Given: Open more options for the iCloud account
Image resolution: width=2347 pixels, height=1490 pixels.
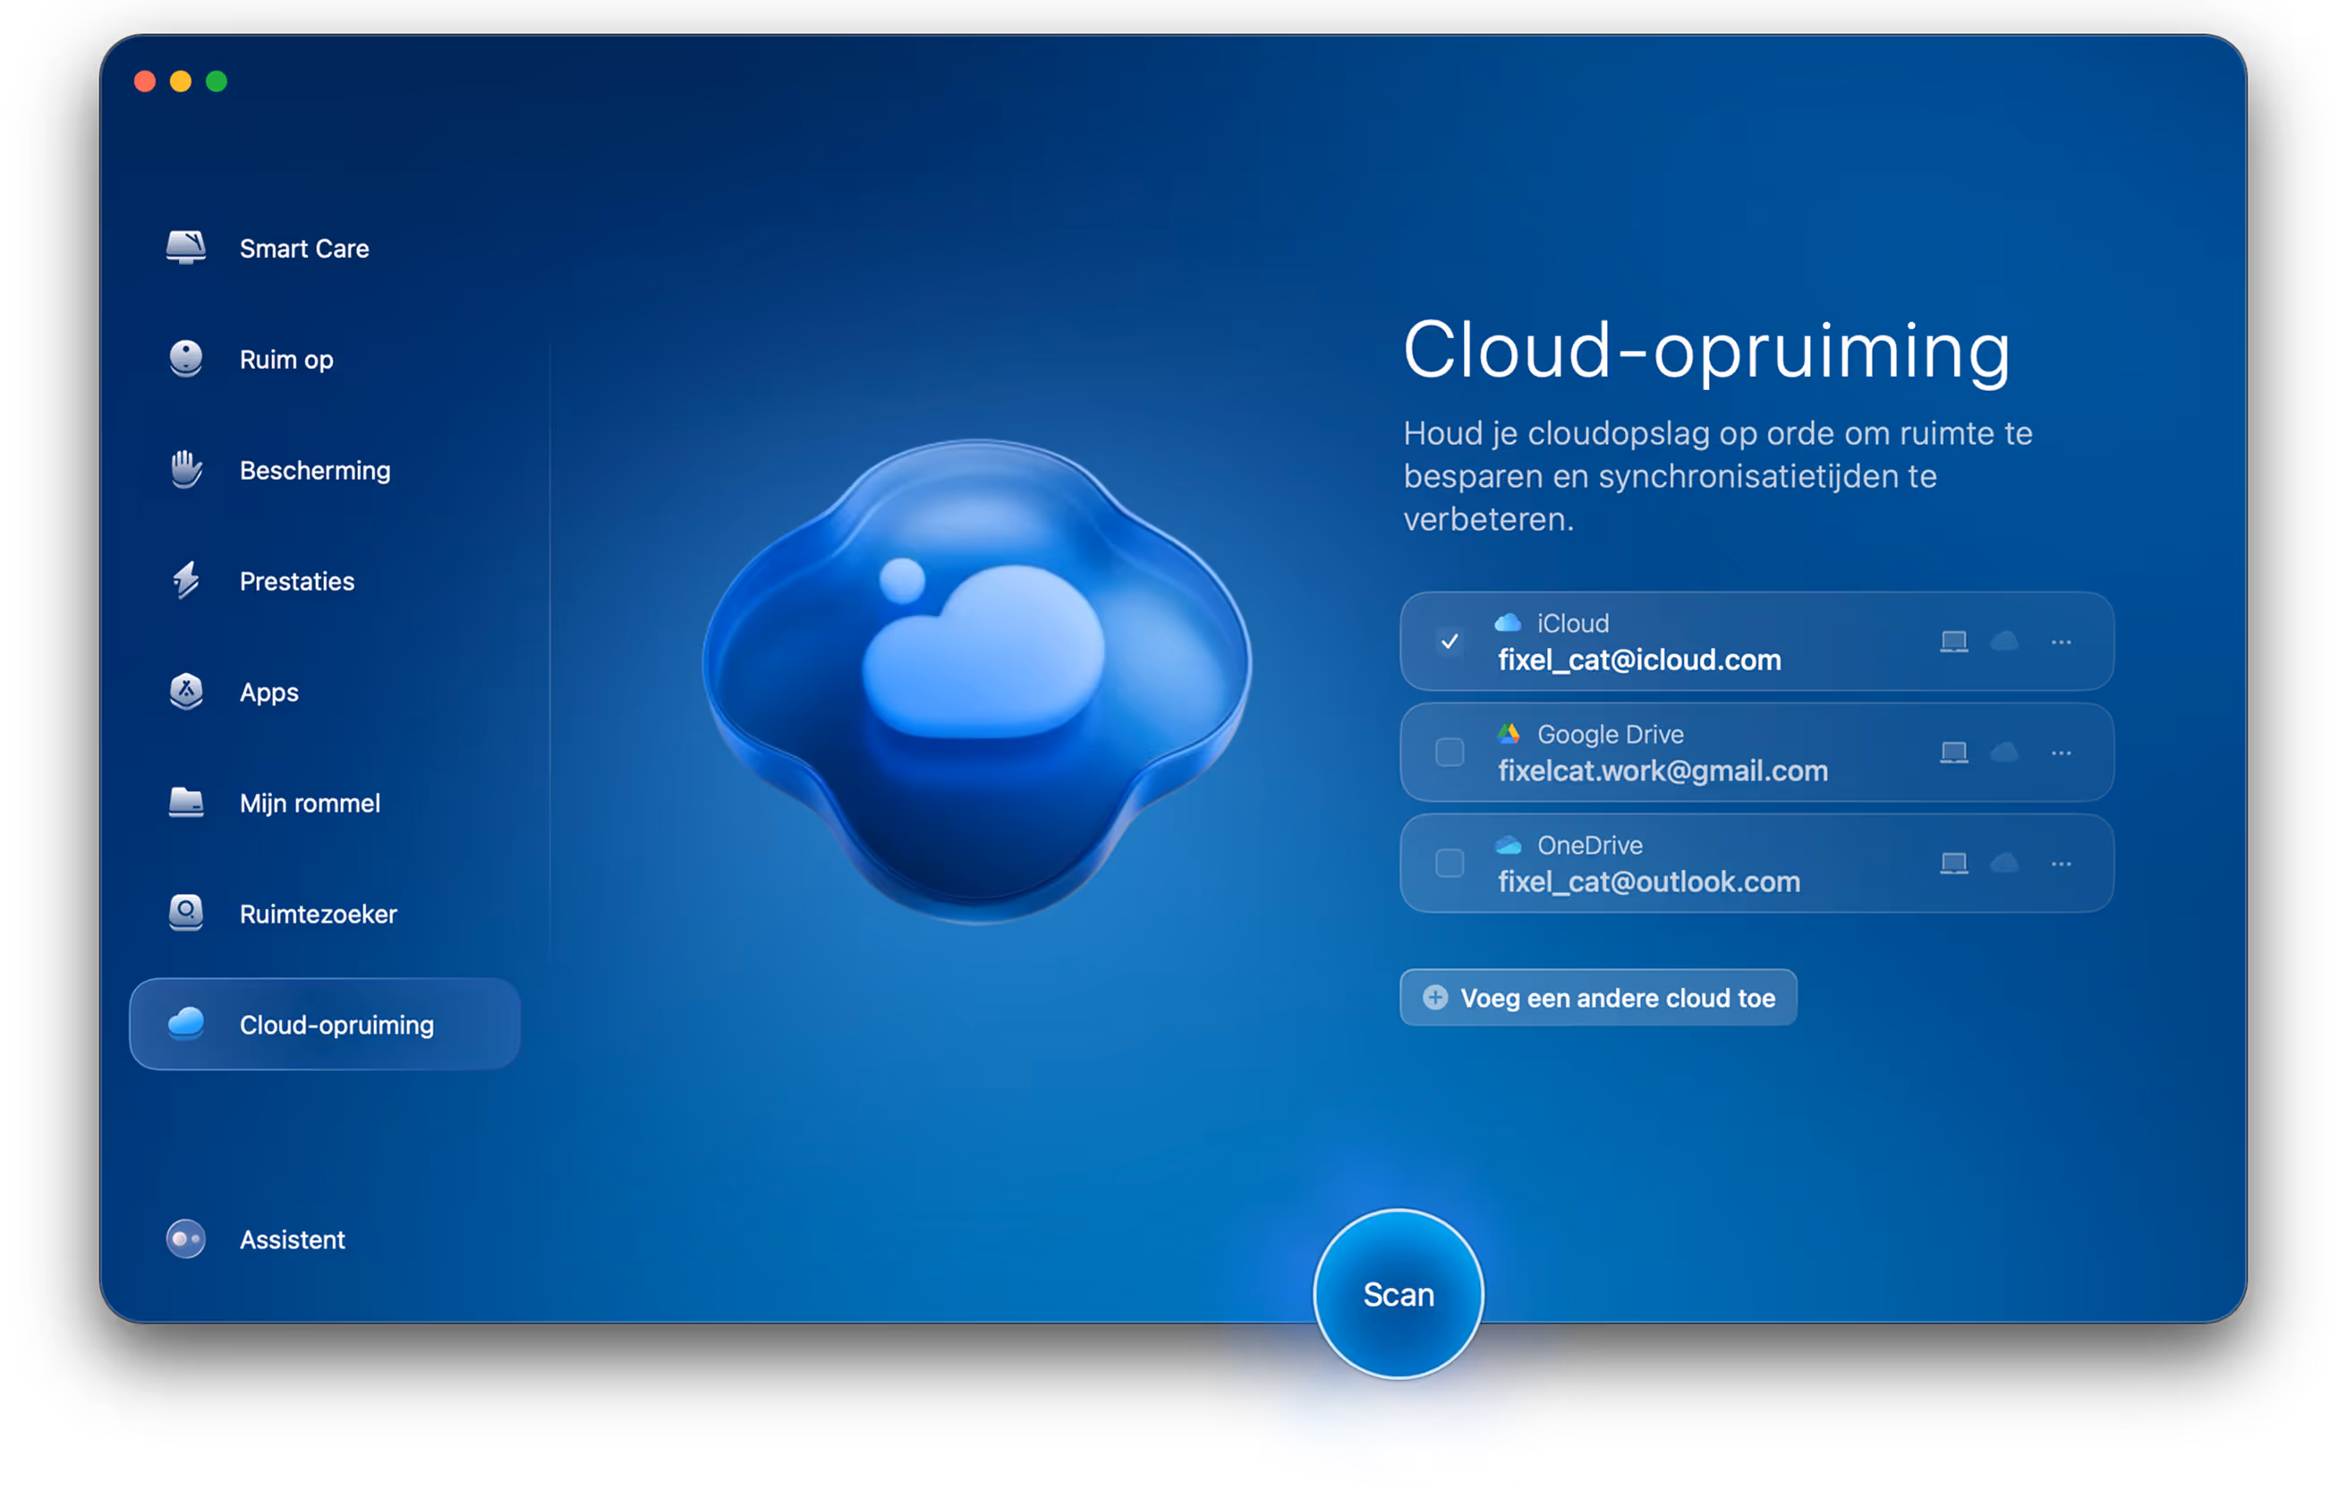Looking at the screenshot, I should click(2061, 642).
